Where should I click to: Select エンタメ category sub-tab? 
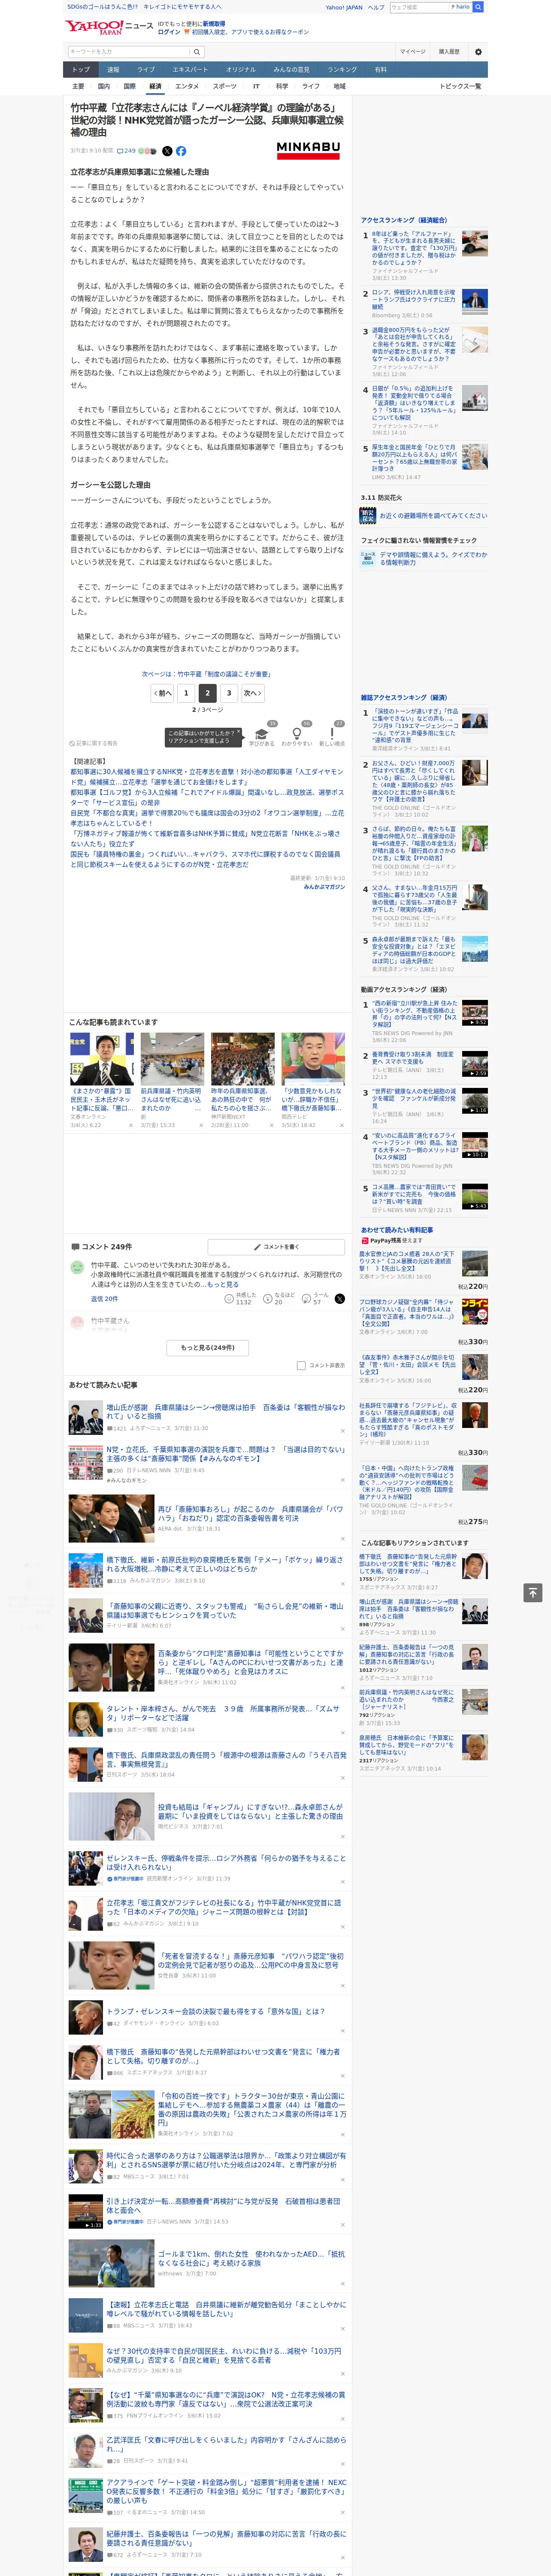pyautogui.click(x=187, y=86)
